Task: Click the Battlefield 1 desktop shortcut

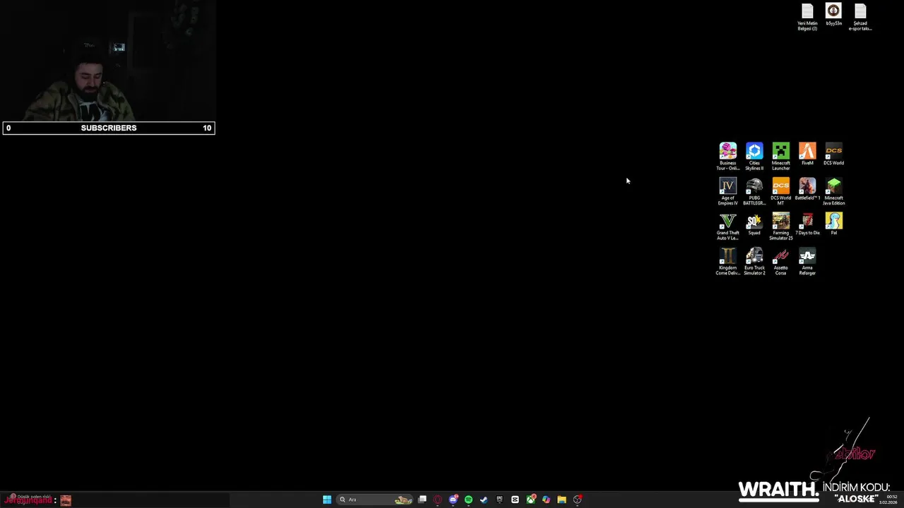Action: coord(807,189)
